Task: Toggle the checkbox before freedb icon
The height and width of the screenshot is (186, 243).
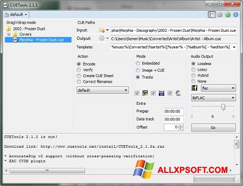Action: 153,93
